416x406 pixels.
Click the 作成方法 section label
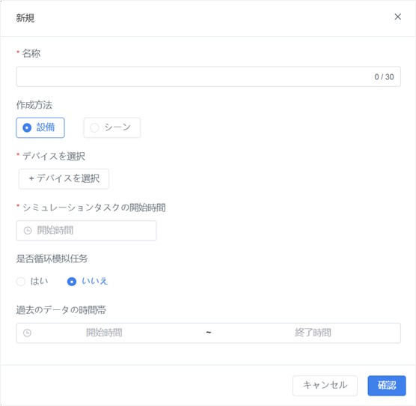[34, 105]
